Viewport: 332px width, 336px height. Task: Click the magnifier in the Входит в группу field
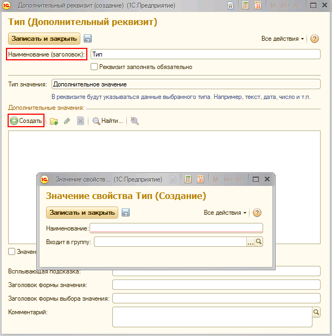(259, 242)
